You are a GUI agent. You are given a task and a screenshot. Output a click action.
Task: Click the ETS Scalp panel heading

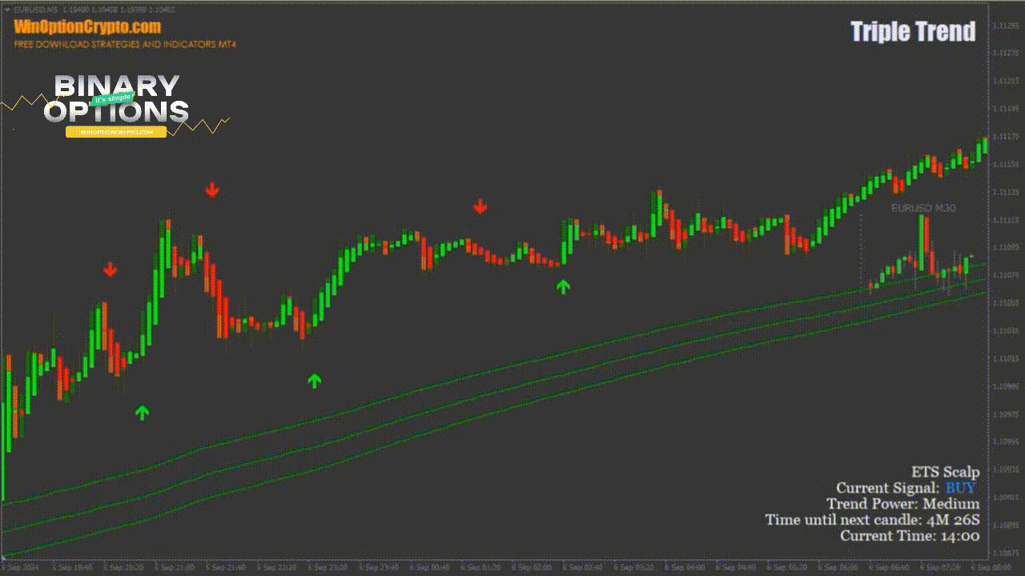pos(945,472)
